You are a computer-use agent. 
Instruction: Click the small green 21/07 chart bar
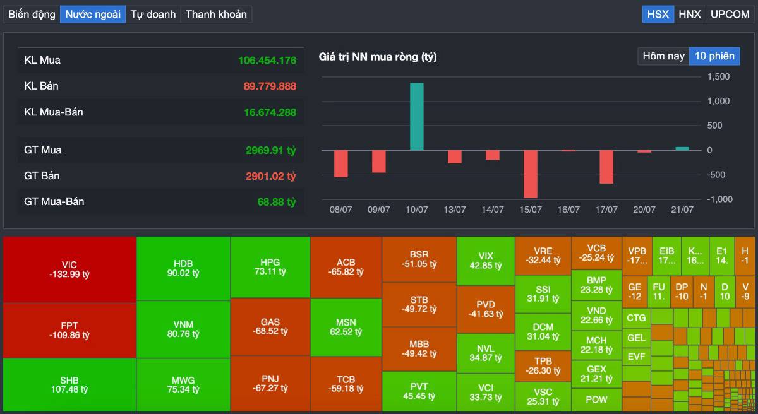pyautogui.click(x=682, y=148)
